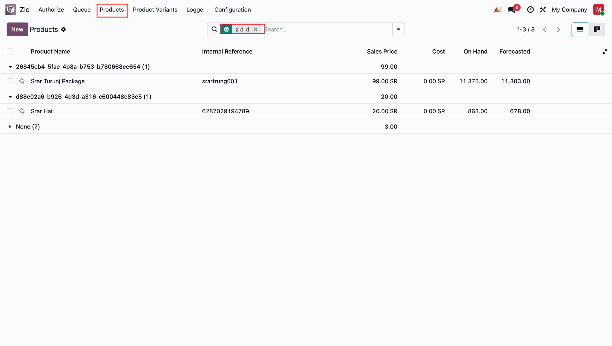Click the 1-3 / 3 pager counter
This screenshot has width=612, height=346.
tap(526, 29)
